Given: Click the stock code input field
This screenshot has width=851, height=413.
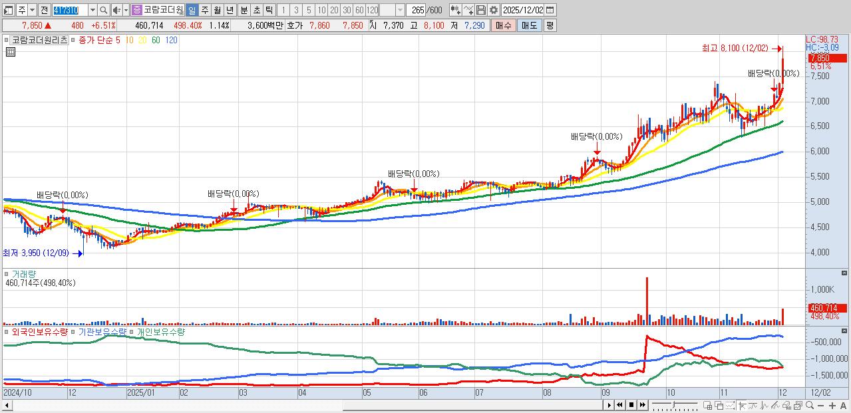Looking at the screenshot, I should pyautogui.click(x=69, y=10).
